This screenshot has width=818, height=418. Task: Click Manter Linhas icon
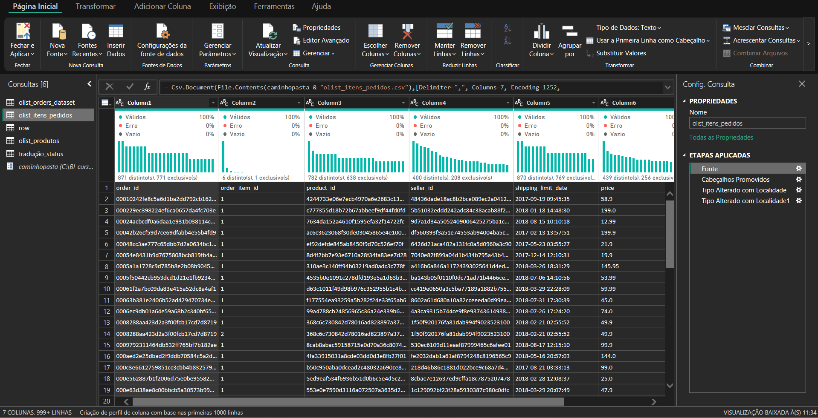(444, 31)
